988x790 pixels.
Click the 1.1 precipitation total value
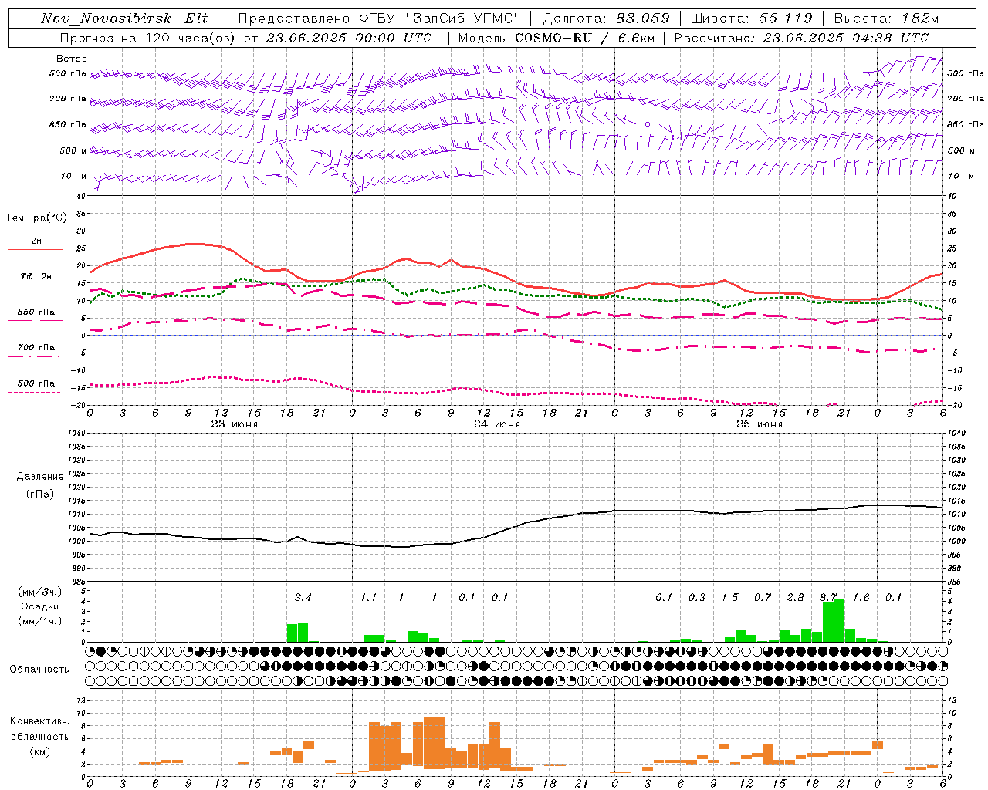tap(369, 598)
